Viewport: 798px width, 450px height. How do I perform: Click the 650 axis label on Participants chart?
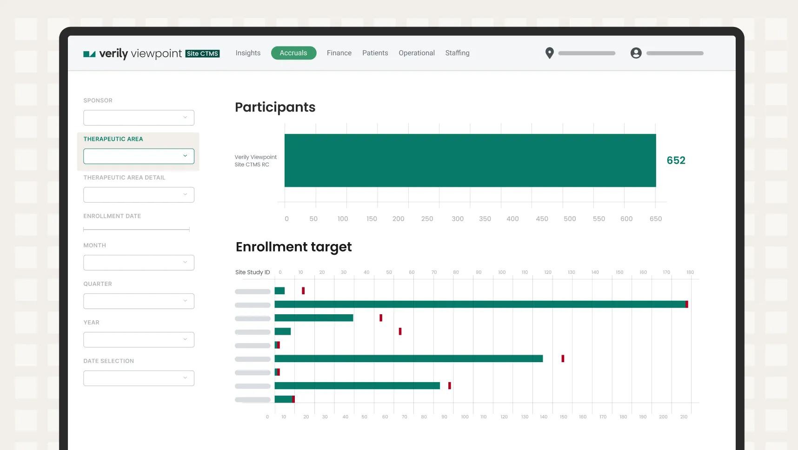pyautogui.click(x=656, y=219)
